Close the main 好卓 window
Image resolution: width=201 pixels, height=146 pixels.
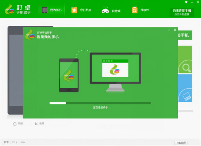click(198, 2)
